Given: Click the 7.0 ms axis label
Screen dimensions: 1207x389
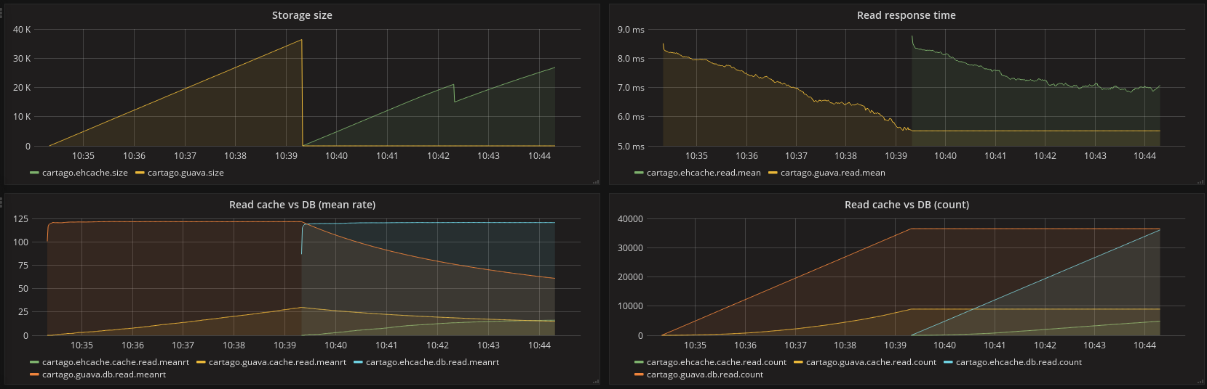Looking at the screenshot, I should pyautogui.click(x=631, y=88).
